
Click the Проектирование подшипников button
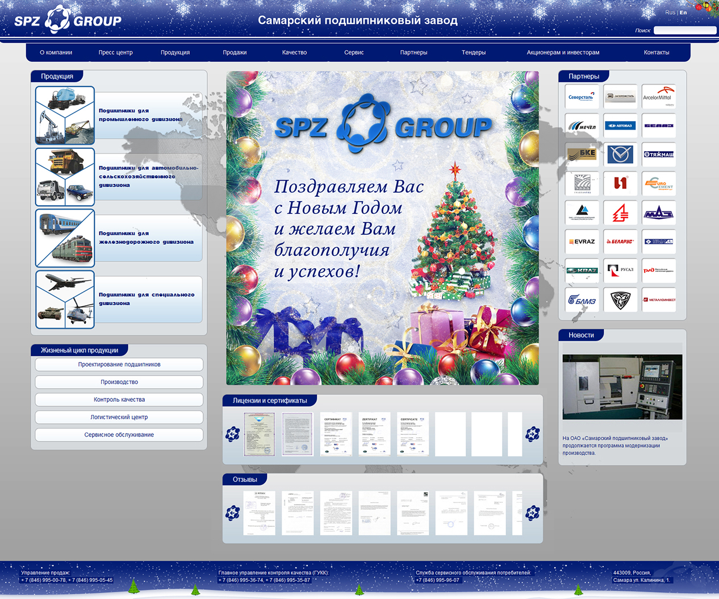pos(119,364)
